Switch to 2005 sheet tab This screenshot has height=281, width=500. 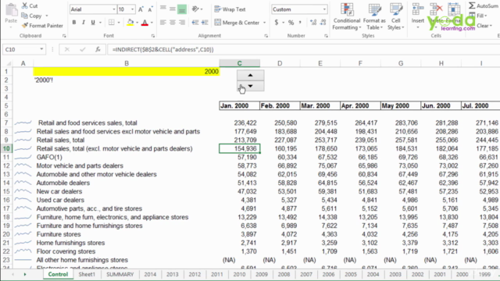pyautogui.click(x=351, y=274)
